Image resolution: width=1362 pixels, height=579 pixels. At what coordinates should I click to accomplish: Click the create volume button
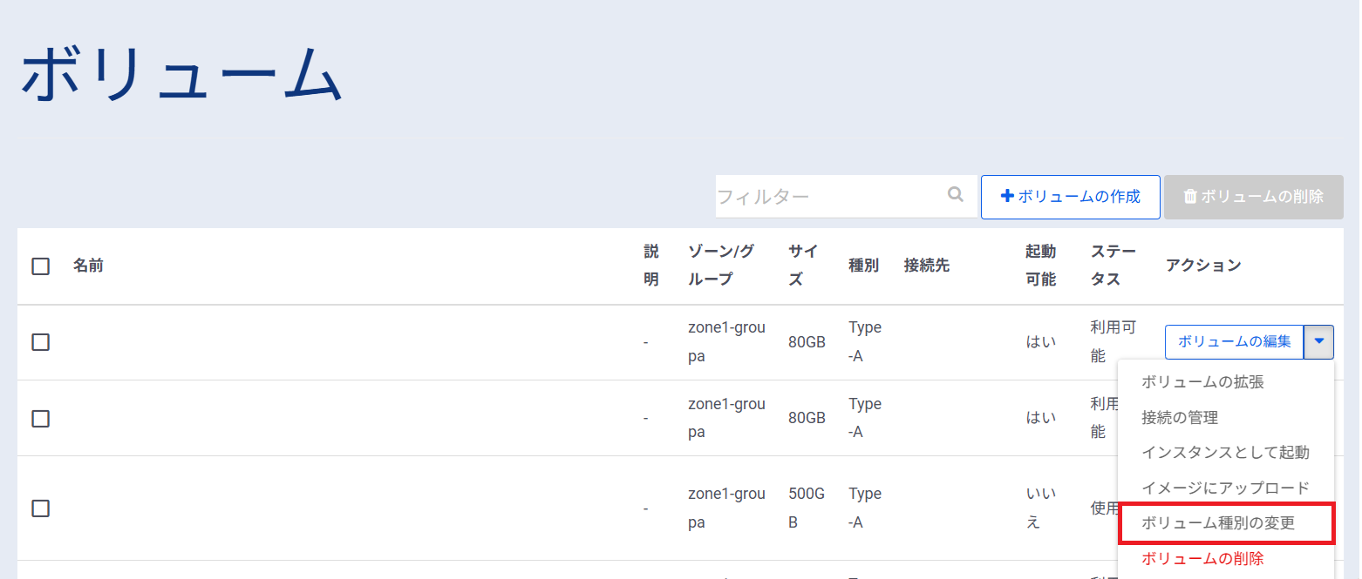(x=1070, y=197)
